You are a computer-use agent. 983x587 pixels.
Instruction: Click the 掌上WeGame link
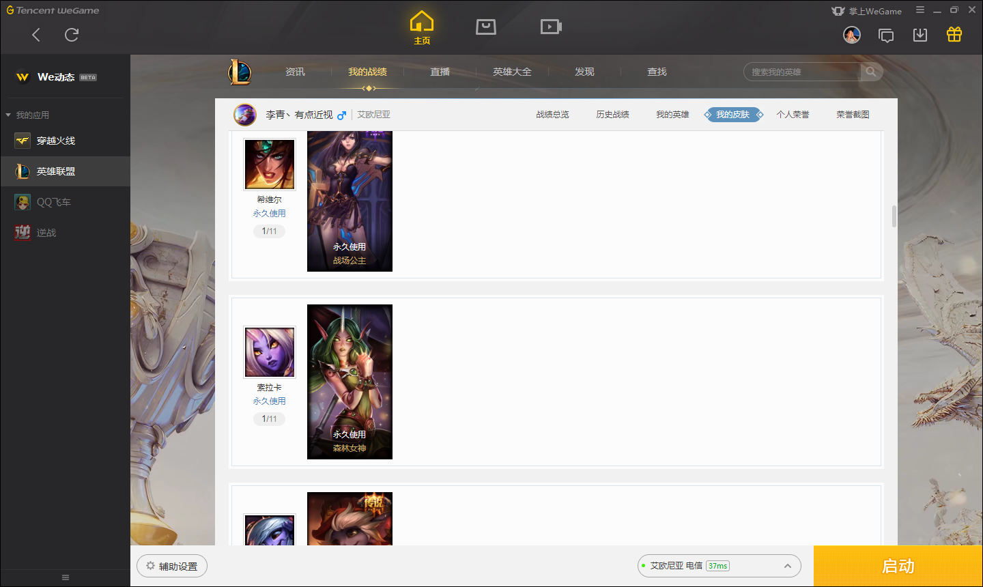867,11
